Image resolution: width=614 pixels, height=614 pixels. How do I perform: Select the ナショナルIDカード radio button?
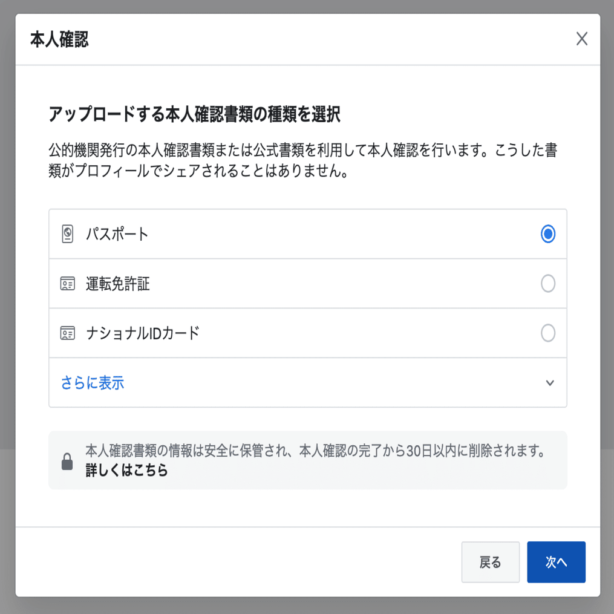pos(547,333)
